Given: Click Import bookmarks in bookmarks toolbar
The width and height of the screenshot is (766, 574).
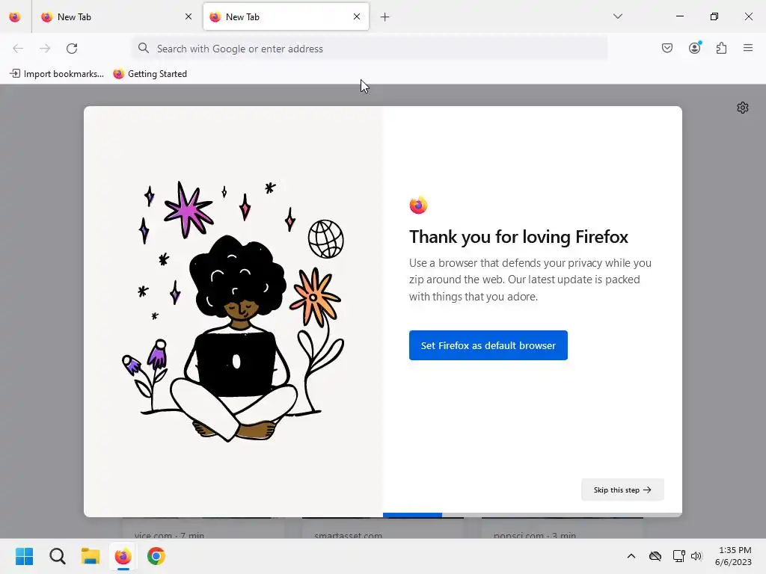Looking at the screenshot, I should [57, 74].
